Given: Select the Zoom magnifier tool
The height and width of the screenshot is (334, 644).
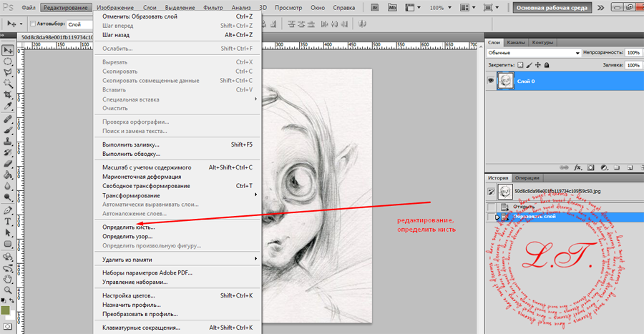Looking at the screenshot, I should pyautogui.click(x=8, y=290).
